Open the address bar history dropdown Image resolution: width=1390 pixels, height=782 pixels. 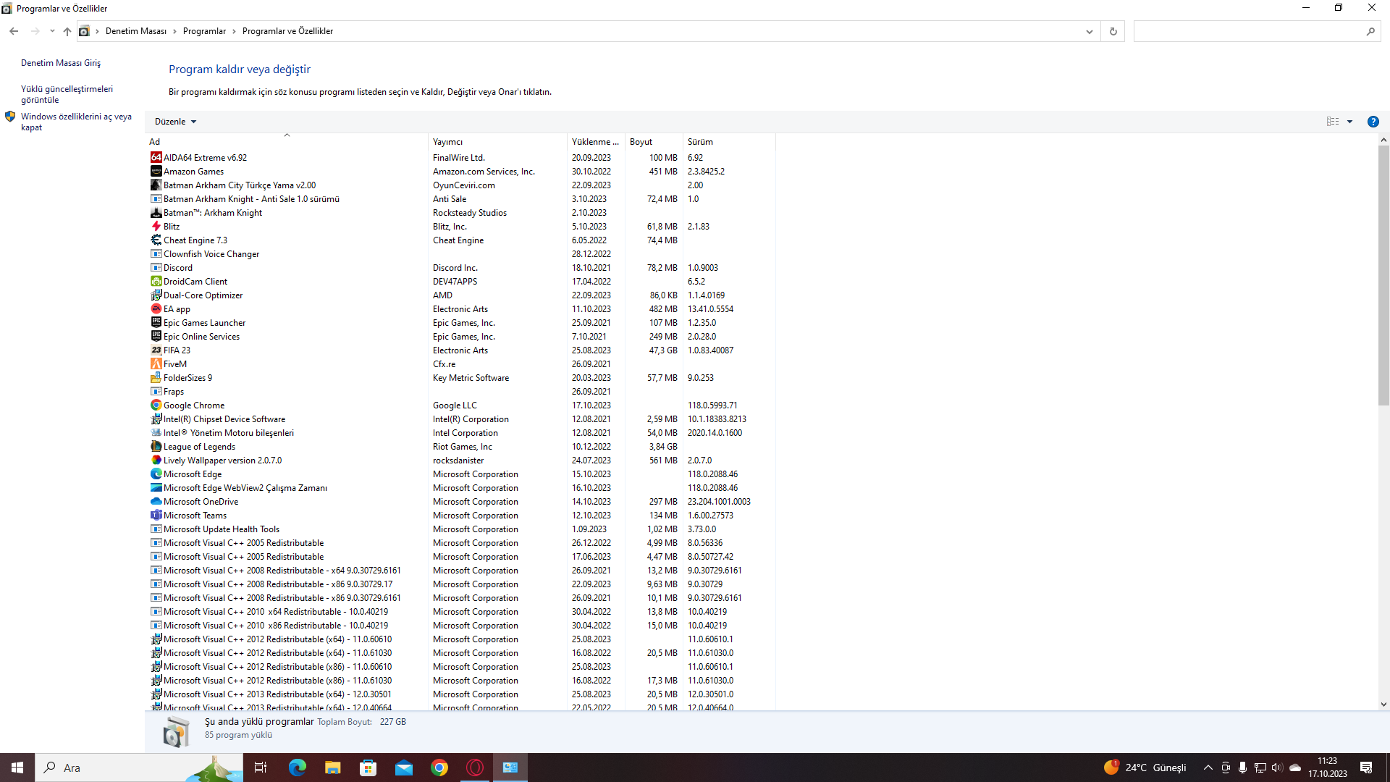click(x=1090, y=31)
